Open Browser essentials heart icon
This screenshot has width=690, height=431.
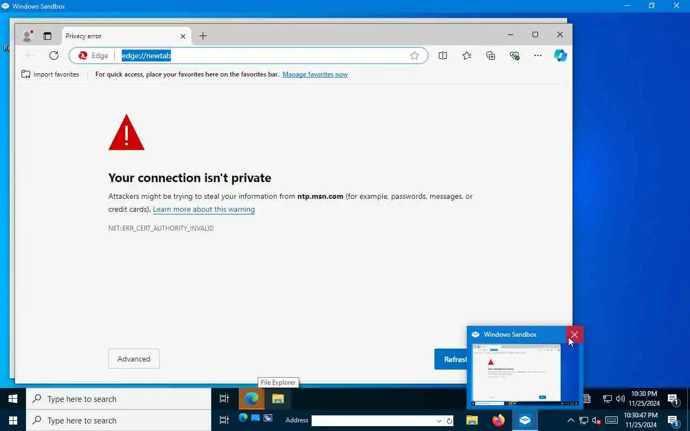coord(514,55)
